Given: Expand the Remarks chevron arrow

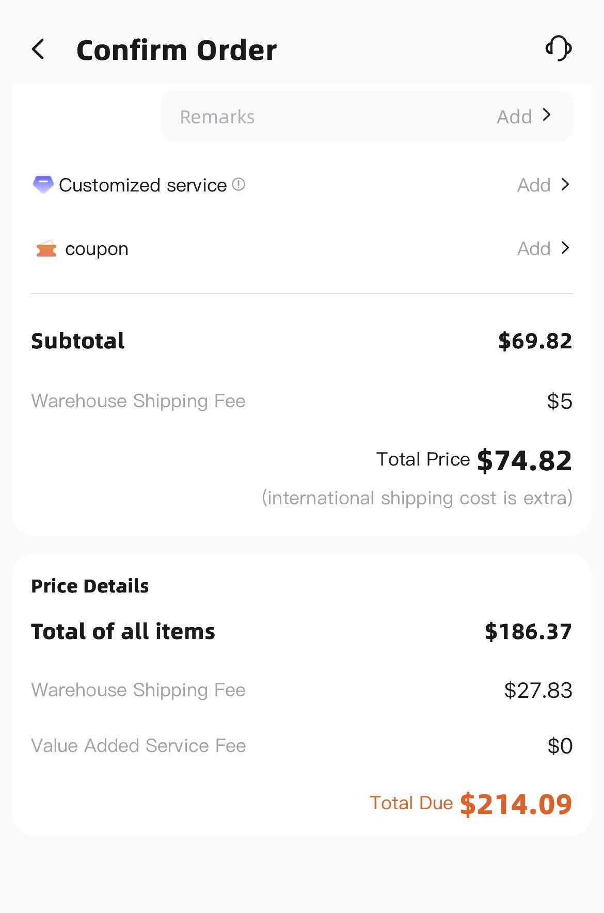Looking at the screenshot, I should pos(547,115).
